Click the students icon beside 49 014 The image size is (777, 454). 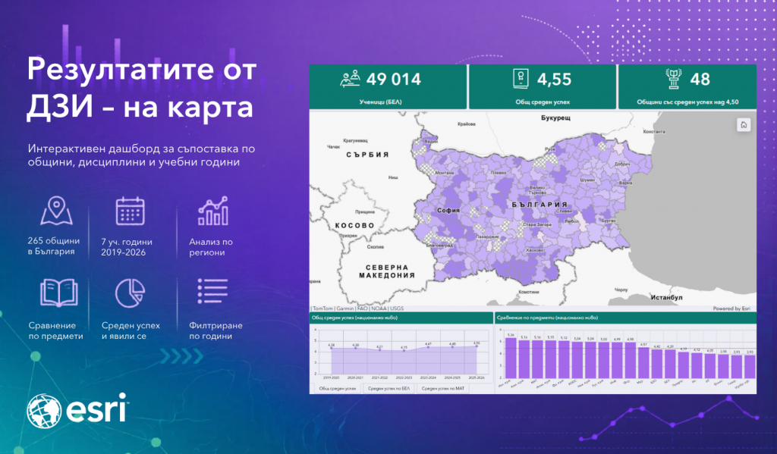click(351, 79)
